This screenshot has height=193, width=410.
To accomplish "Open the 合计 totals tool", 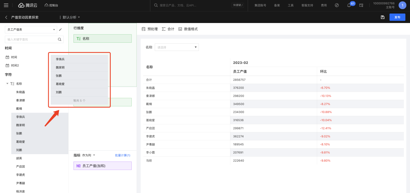I will pyautogui.click(x=168, y=29).
